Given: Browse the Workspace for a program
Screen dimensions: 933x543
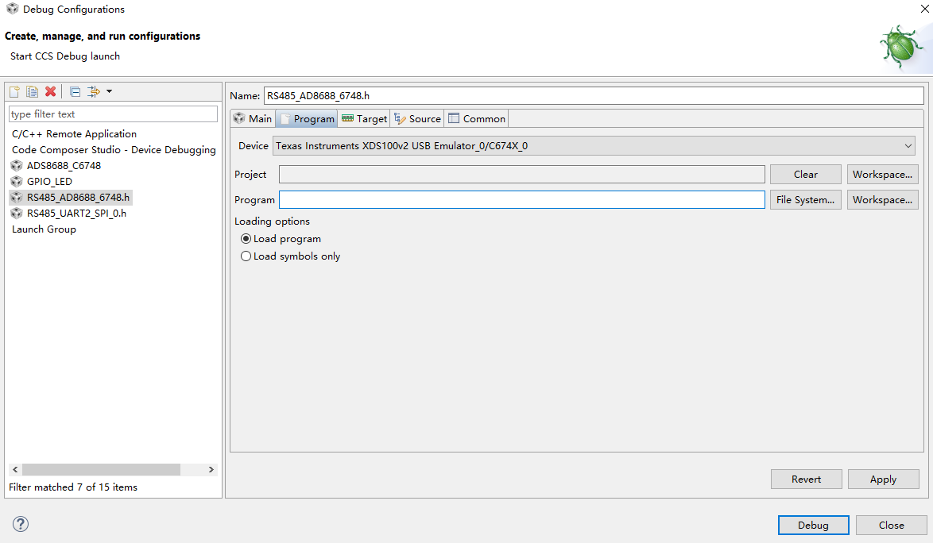Looking at the screenshot, I should pos(882,199).
